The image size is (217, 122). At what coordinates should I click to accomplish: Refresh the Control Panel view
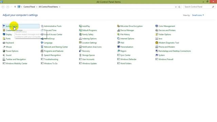click(x=179, y=7)
